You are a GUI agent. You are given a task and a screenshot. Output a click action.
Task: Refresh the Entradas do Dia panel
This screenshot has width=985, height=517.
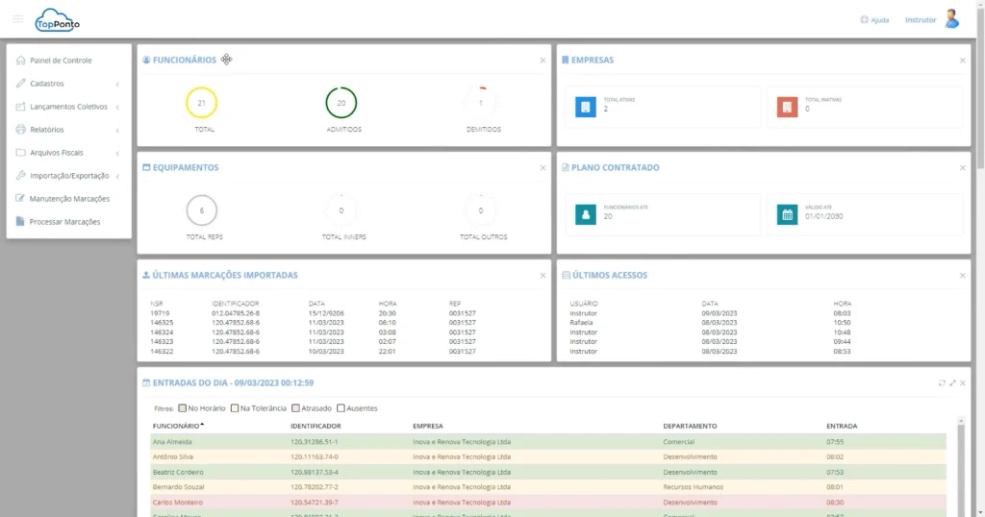(x=943, y=382)
